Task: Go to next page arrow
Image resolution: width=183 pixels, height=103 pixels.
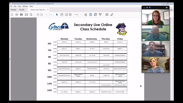Action: pos(42,15)
